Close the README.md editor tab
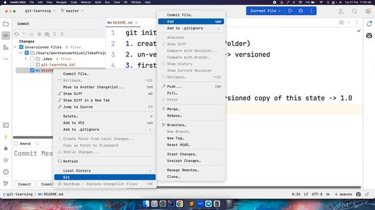 click(x=137, y=23)
